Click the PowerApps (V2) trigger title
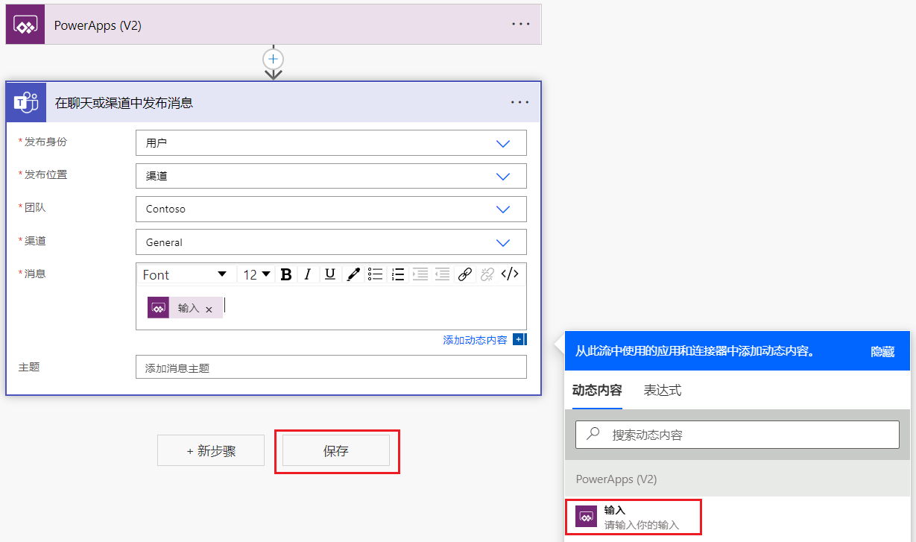916x542 pixels. click(x=98, y=25)
